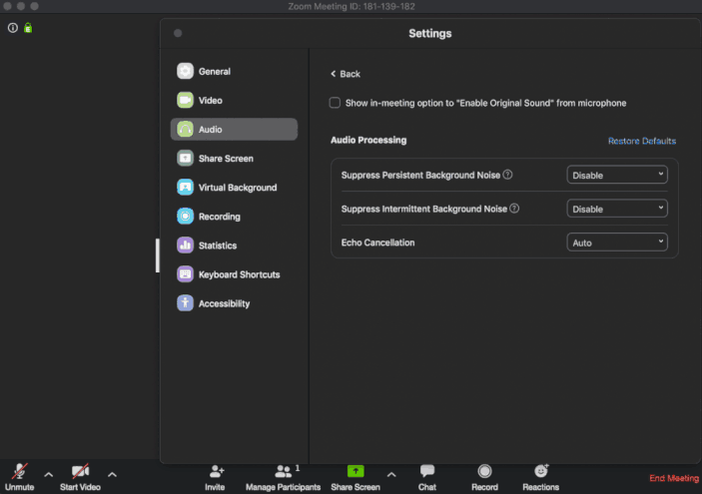The height and width of the screenshot is (494, 702).
Task: Open the Reactions emoji icon
Action: 540,471
